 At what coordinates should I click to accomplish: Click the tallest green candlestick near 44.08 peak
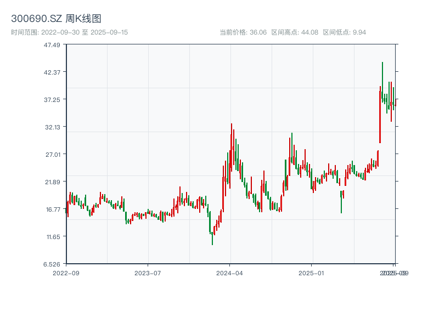pos(382,82)
